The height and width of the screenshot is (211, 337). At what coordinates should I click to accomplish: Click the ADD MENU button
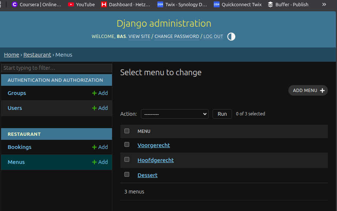pyautogui.click(x=308, y=91)
